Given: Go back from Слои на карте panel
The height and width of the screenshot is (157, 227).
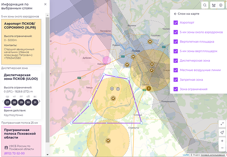Looking at the screenshot, I should [175, 14].
